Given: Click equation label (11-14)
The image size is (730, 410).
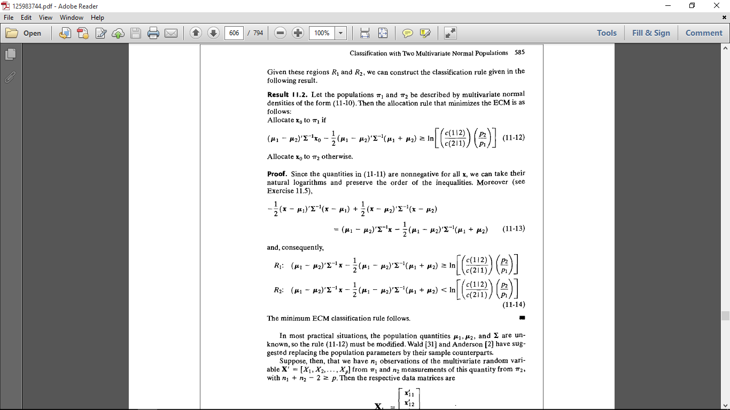Looking at the screenshot, I should tap(514, 305).
